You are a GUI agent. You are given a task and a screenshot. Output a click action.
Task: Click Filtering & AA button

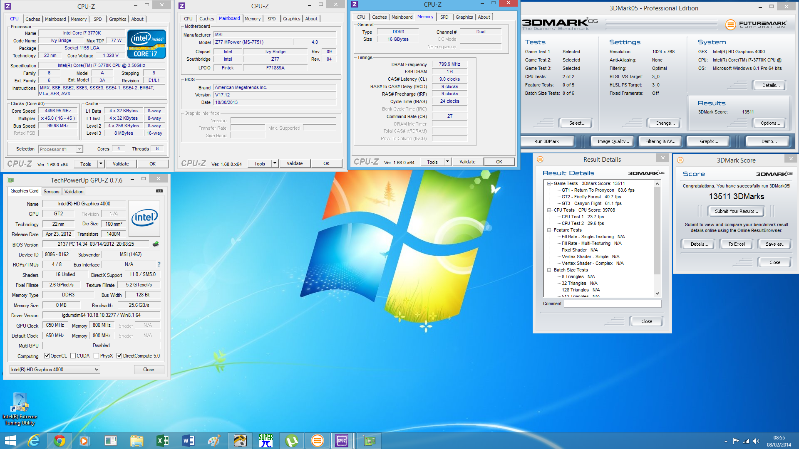point(661,141)
